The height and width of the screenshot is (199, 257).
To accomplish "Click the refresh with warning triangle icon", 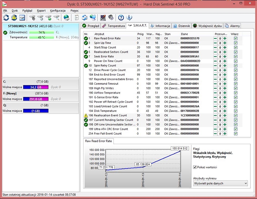I will tap(14, 17).
